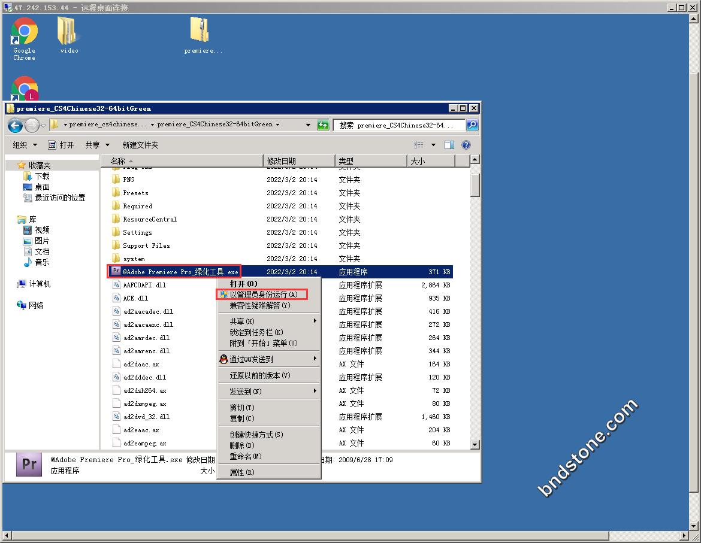
Task: Toggle the preview pane icon
Action: pyautogui.click(x=449, y=145)
